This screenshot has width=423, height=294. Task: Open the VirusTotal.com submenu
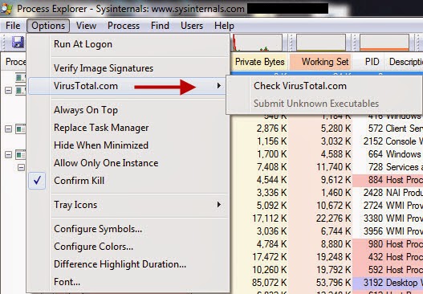pos(128,86)
